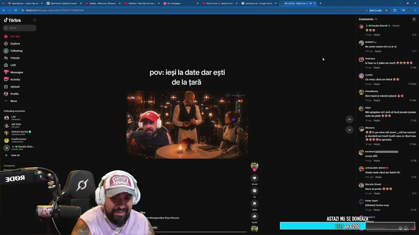The height and width of the screenshot is (235, 419).
Task: Open LAV's account from following list
Action: [x=19, y=118]
